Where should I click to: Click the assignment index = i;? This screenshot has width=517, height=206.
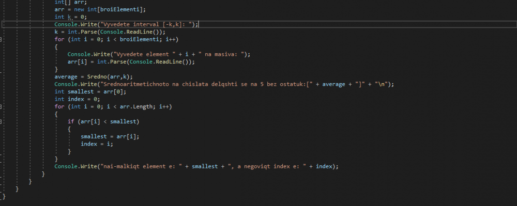click(97, 144)
